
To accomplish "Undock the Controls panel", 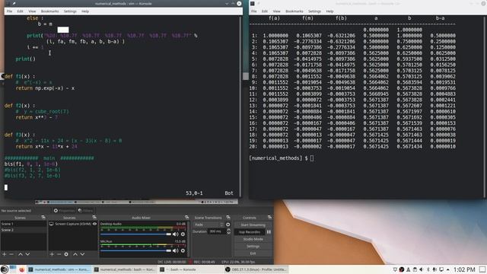I will point(269,218).
